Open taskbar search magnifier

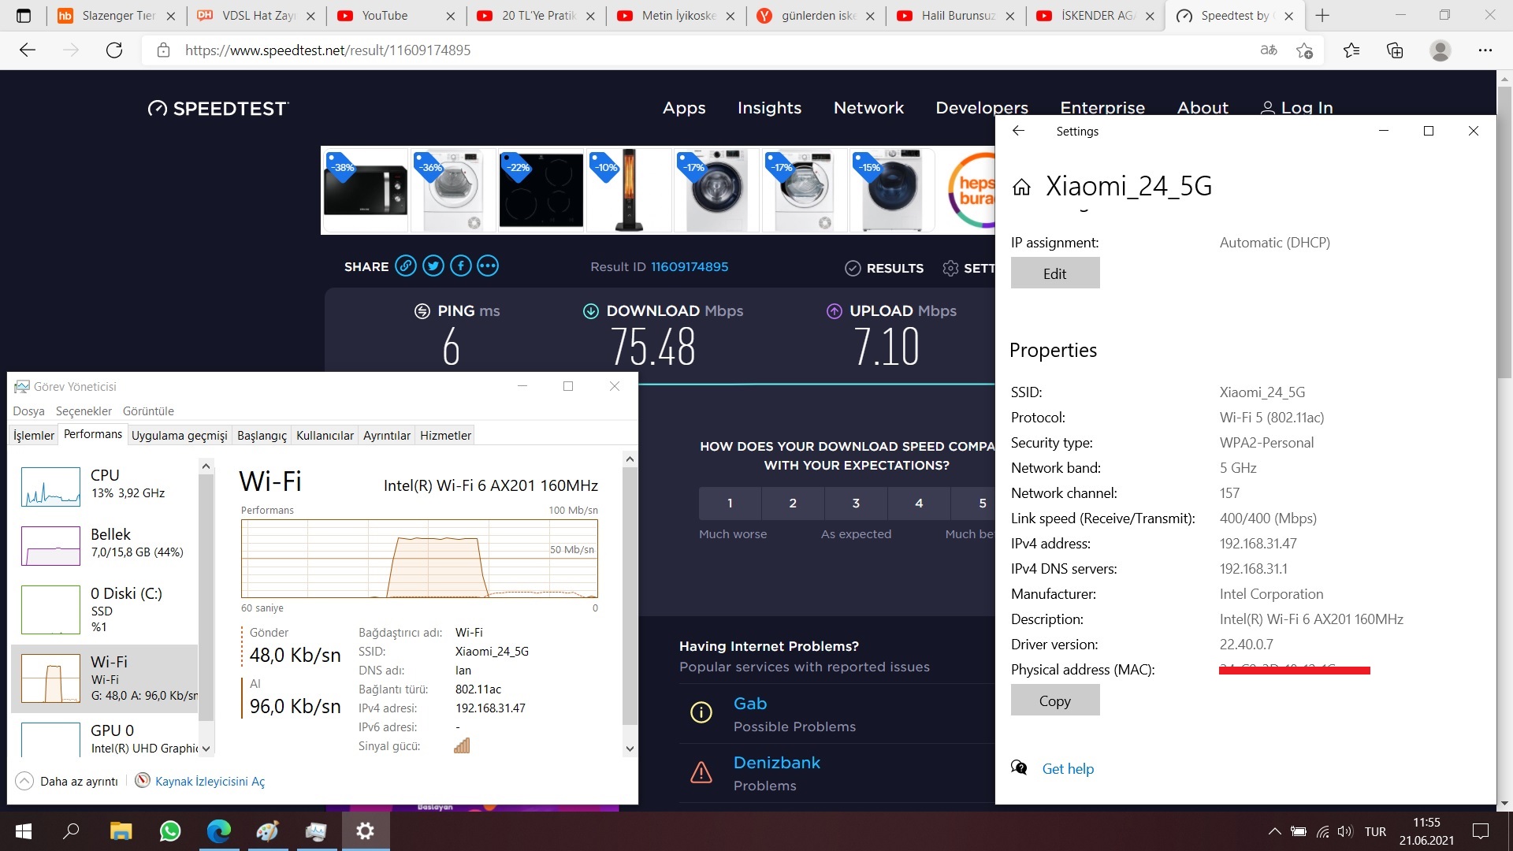coord(71,831)
